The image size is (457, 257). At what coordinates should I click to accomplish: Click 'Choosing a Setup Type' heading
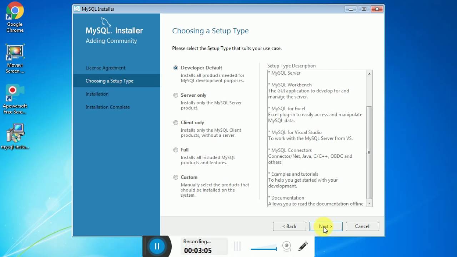pos(210,31)
